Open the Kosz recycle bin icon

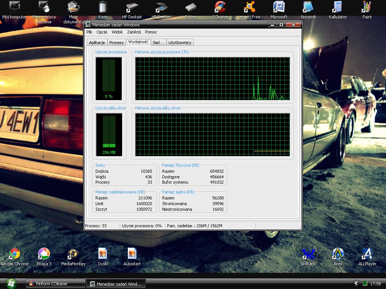coord(103,8)
